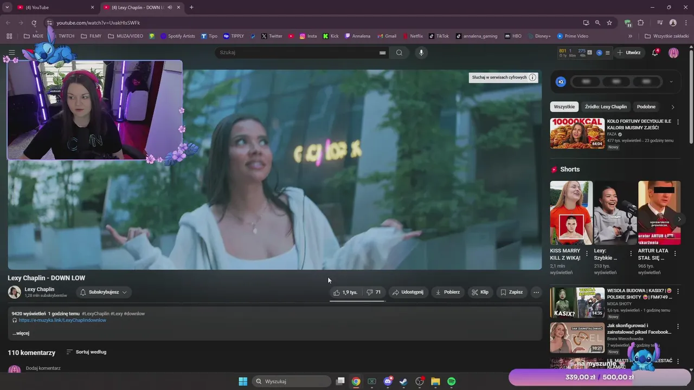
Task: Expand the tab search dropdown arrow
Action: [7, 8]
